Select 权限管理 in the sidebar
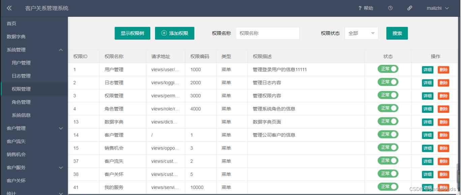The width and height of the screenshot is (461, 195). click(x=34, y=89)
